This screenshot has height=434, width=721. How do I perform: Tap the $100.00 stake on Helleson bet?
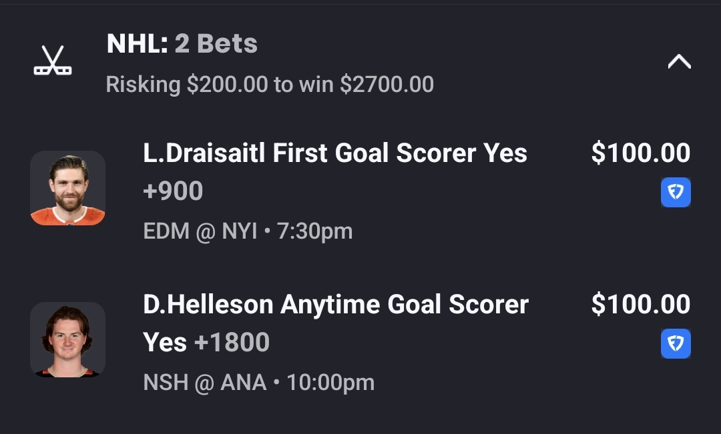click(x=640, y=305)
